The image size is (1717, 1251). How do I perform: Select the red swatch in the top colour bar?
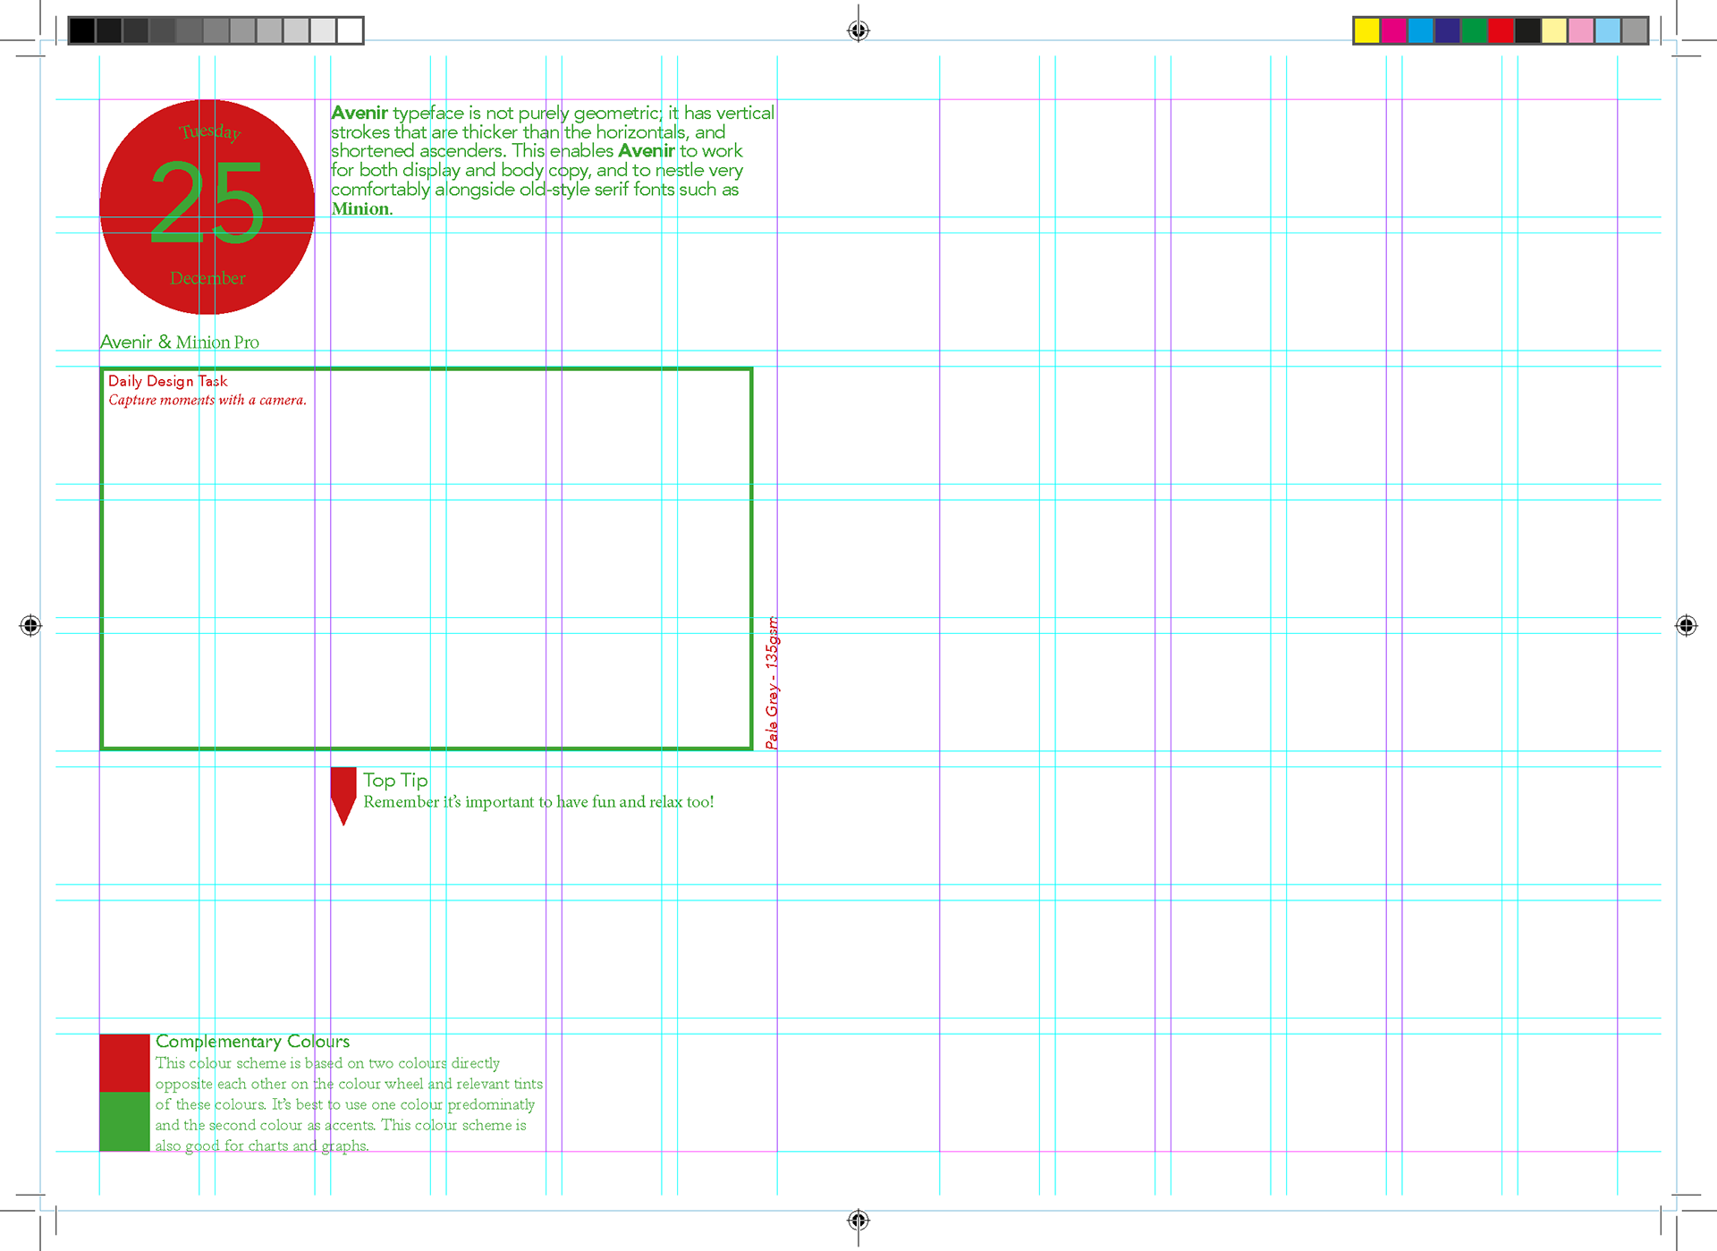1501,30
